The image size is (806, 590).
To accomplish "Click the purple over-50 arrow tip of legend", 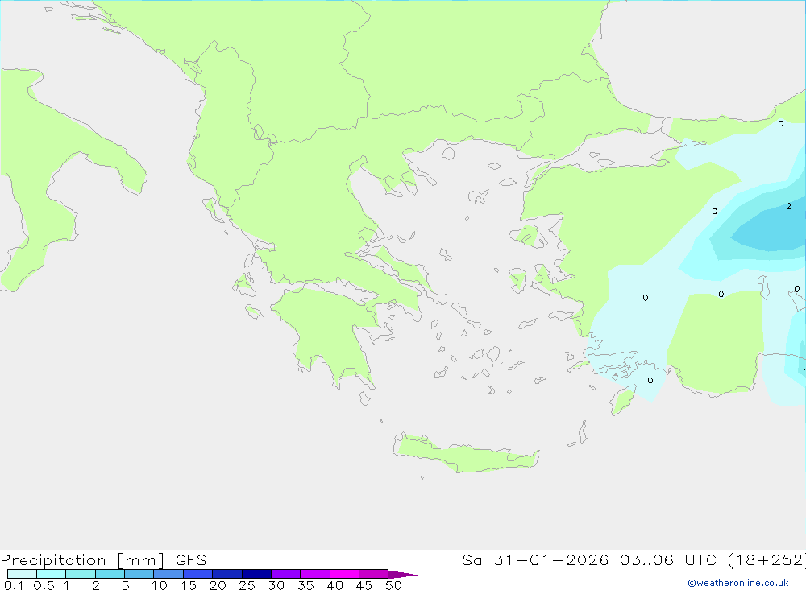I will click(x=403, y=575).
